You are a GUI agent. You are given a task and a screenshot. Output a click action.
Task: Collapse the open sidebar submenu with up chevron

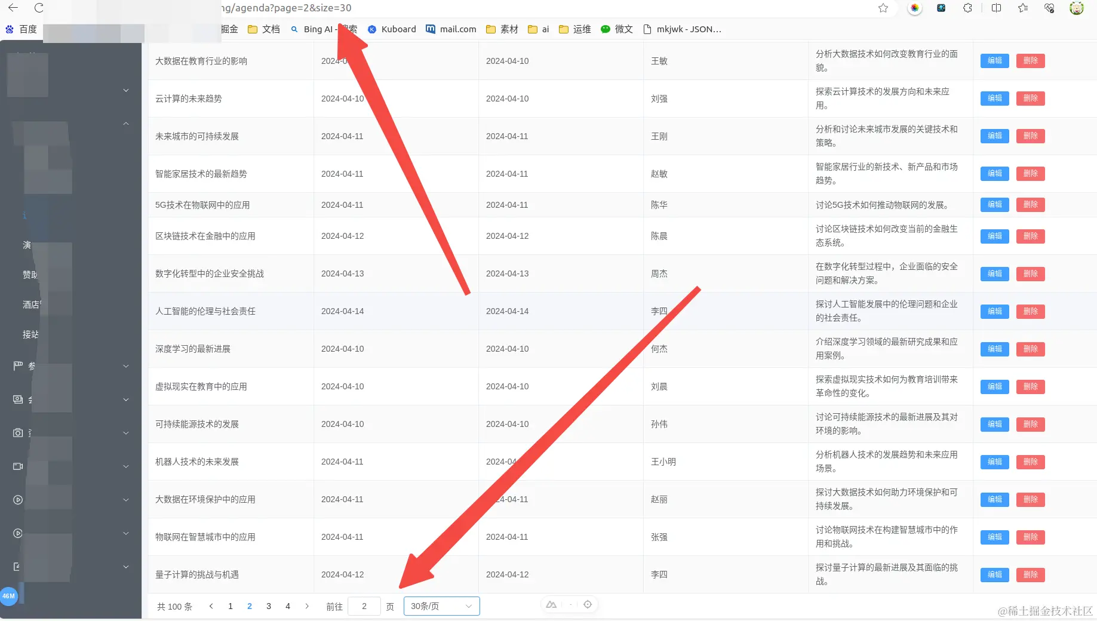[126, 124]
